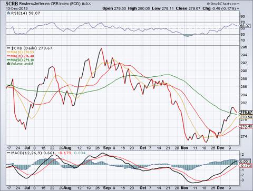Click the Close 279.67 value in the header
The width and height of the screenshot is (253, 191).
click(188, 8)
